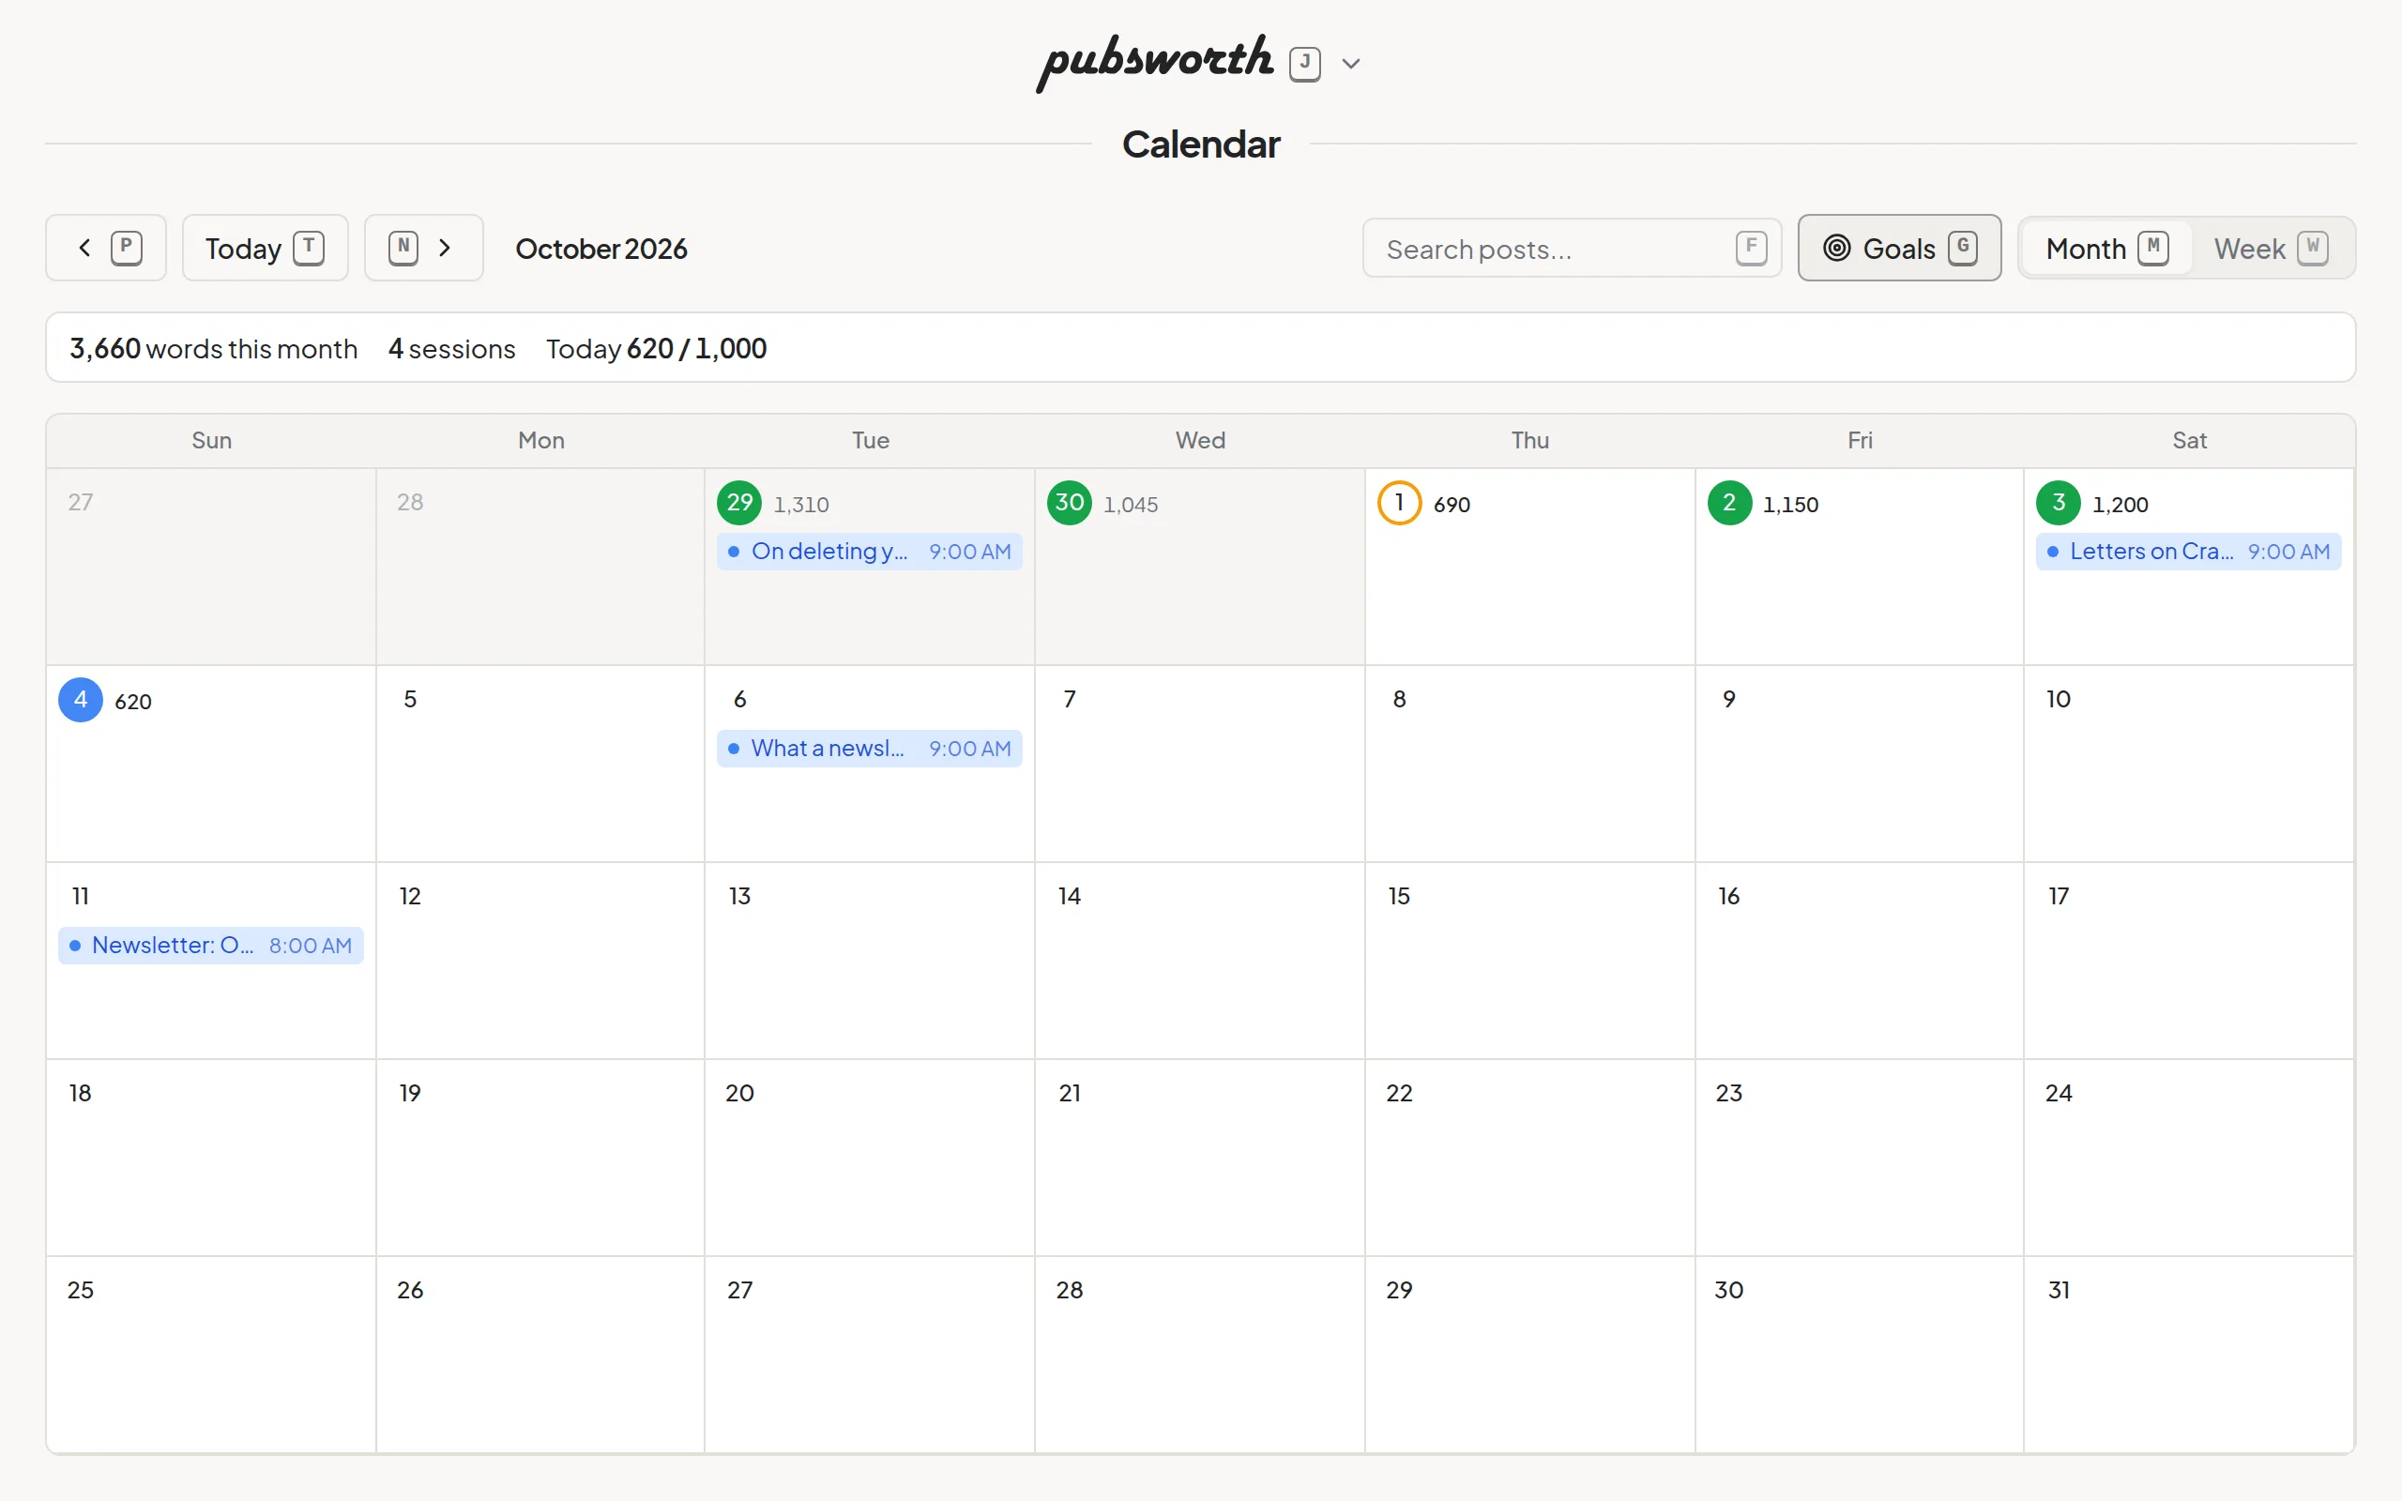Switch to Month view
The image size is (2402, 1501).
tap(2106, 249)
